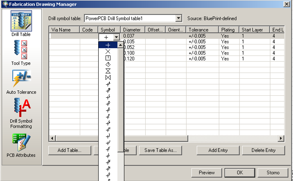Screen dimensions: 293x181
Task: Click the Code column header
Action: [x=89, y=30]
